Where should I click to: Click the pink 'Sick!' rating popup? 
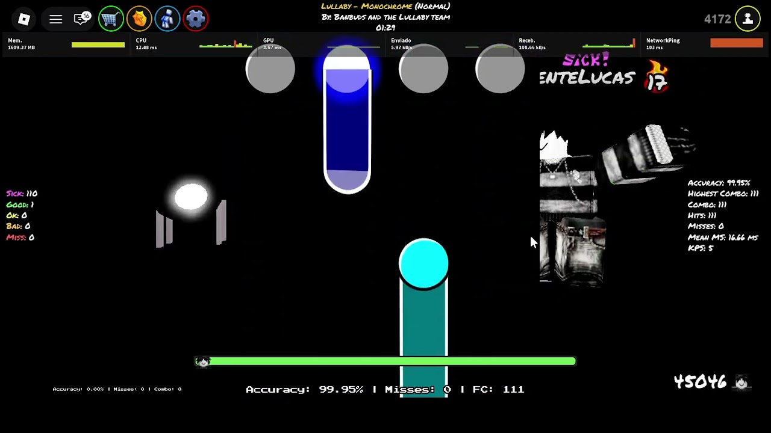click(585, 60)
